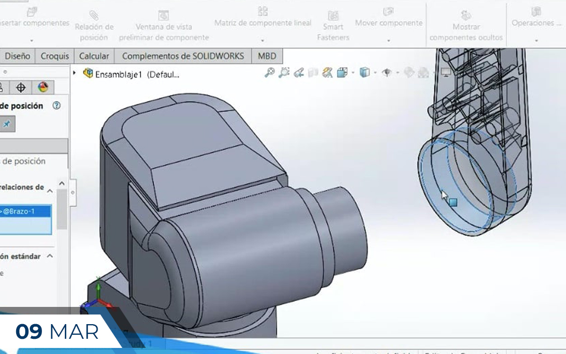Click Mostrar componentes ocultos
566x354 pixels.
tap(466, 26)
